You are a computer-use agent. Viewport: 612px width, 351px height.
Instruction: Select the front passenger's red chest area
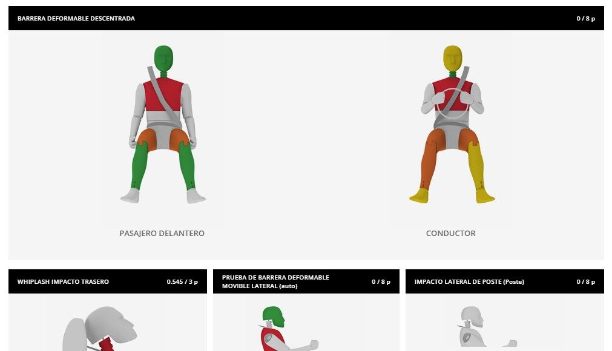[x=163, y=94]
